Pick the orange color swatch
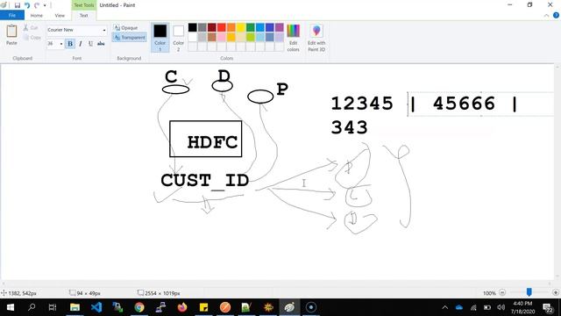The height and width of the screenshot is (316, 561). click(231, 27)
